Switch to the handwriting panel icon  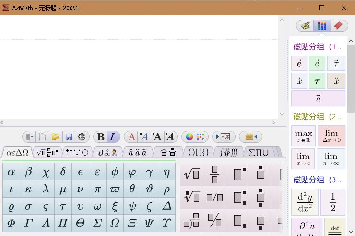pos(305,25)
